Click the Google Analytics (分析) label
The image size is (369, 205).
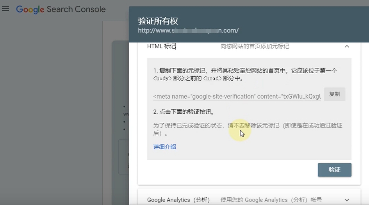pyautogui.click(x=178, y=200)
